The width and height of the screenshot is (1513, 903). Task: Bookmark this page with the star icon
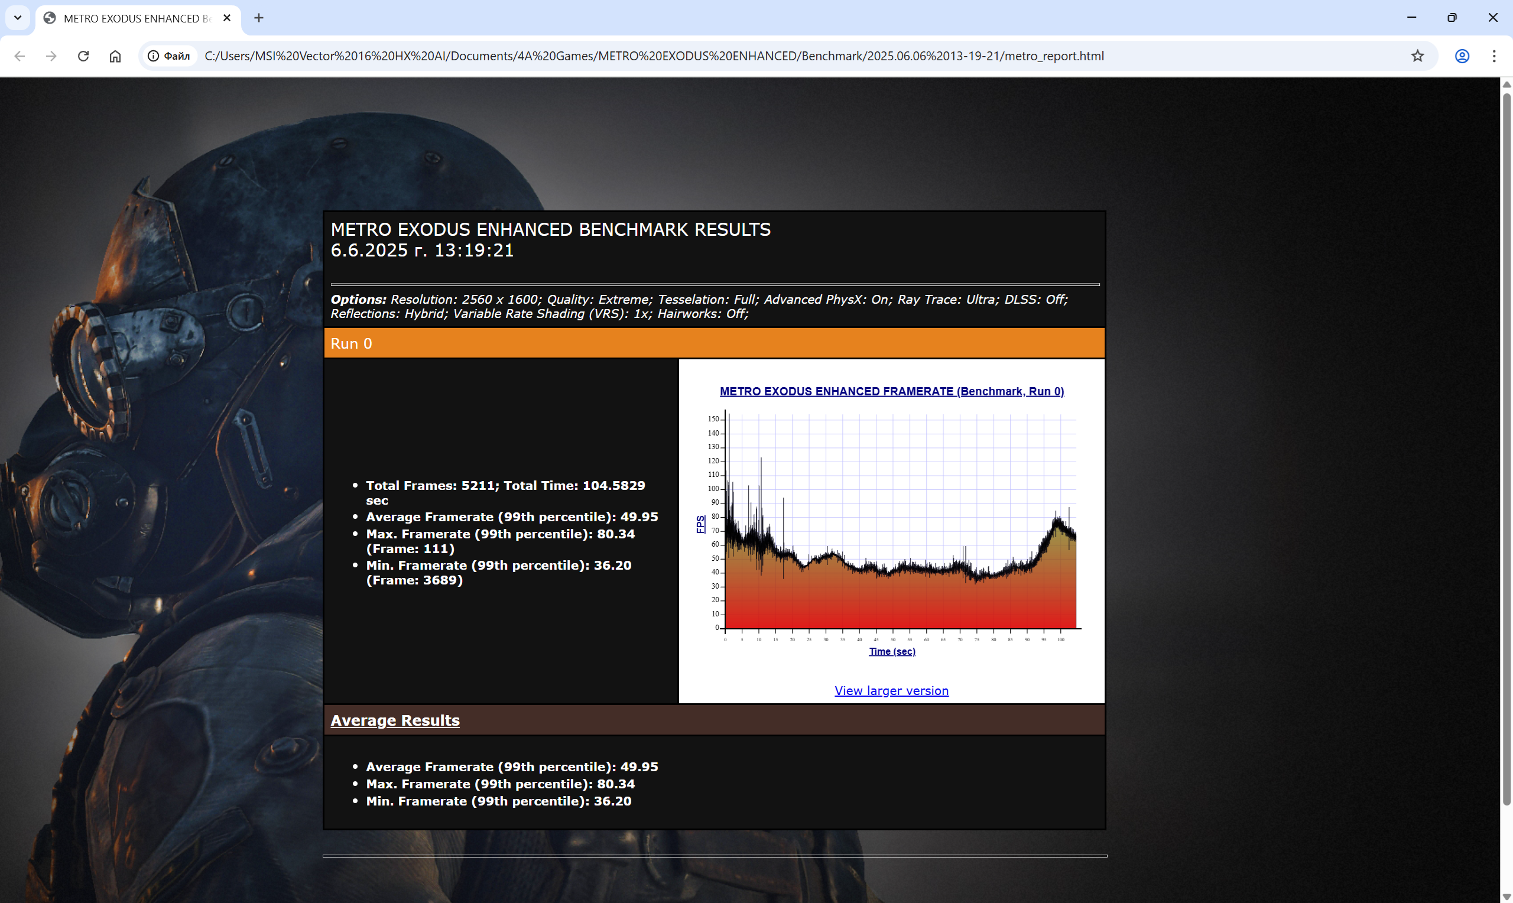point(1417,56)
